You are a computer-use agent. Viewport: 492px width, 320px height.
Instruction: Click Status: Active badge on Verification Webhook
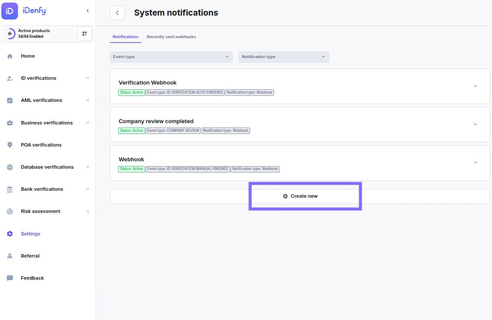coord(132,92)
